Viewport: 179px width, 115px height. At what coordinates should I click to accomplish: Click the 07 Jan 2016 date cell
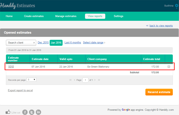click(x=38, y=67)
